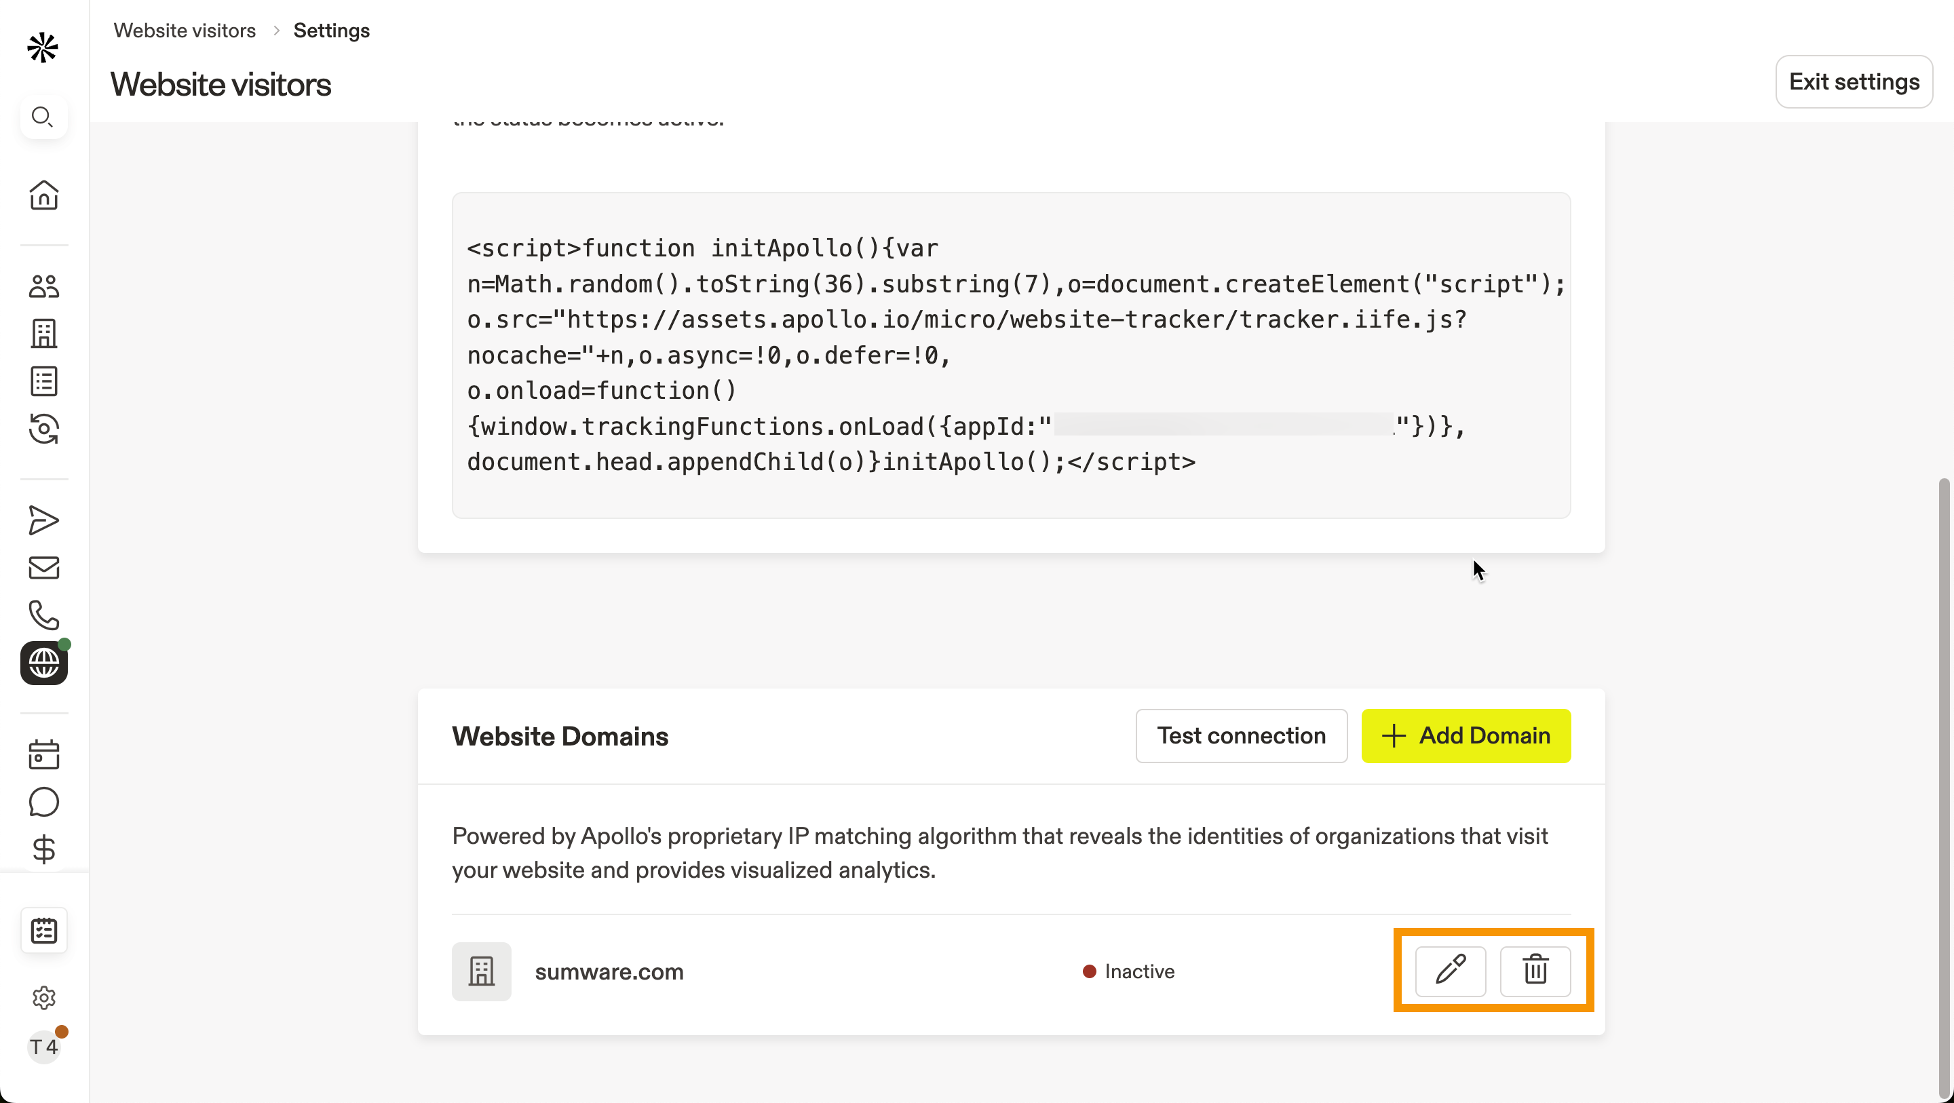Open Conversations chat bubble icon
1954x1103 pixels.
[x=44, y=802]
